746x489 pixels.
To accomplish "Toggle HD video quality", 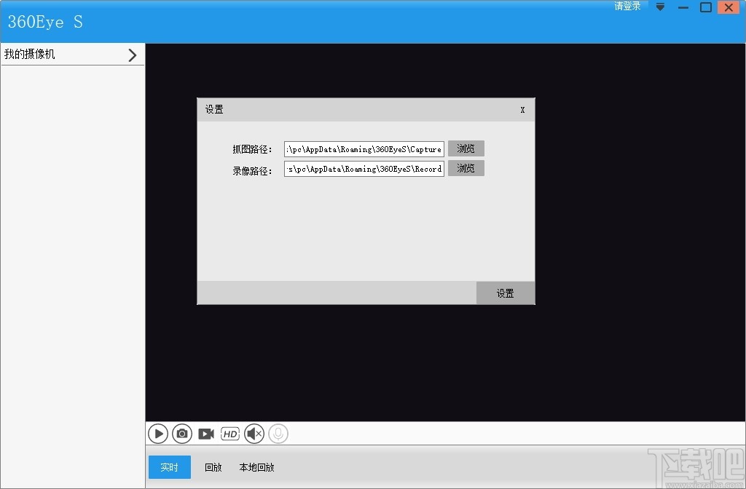I will point(230,434).
